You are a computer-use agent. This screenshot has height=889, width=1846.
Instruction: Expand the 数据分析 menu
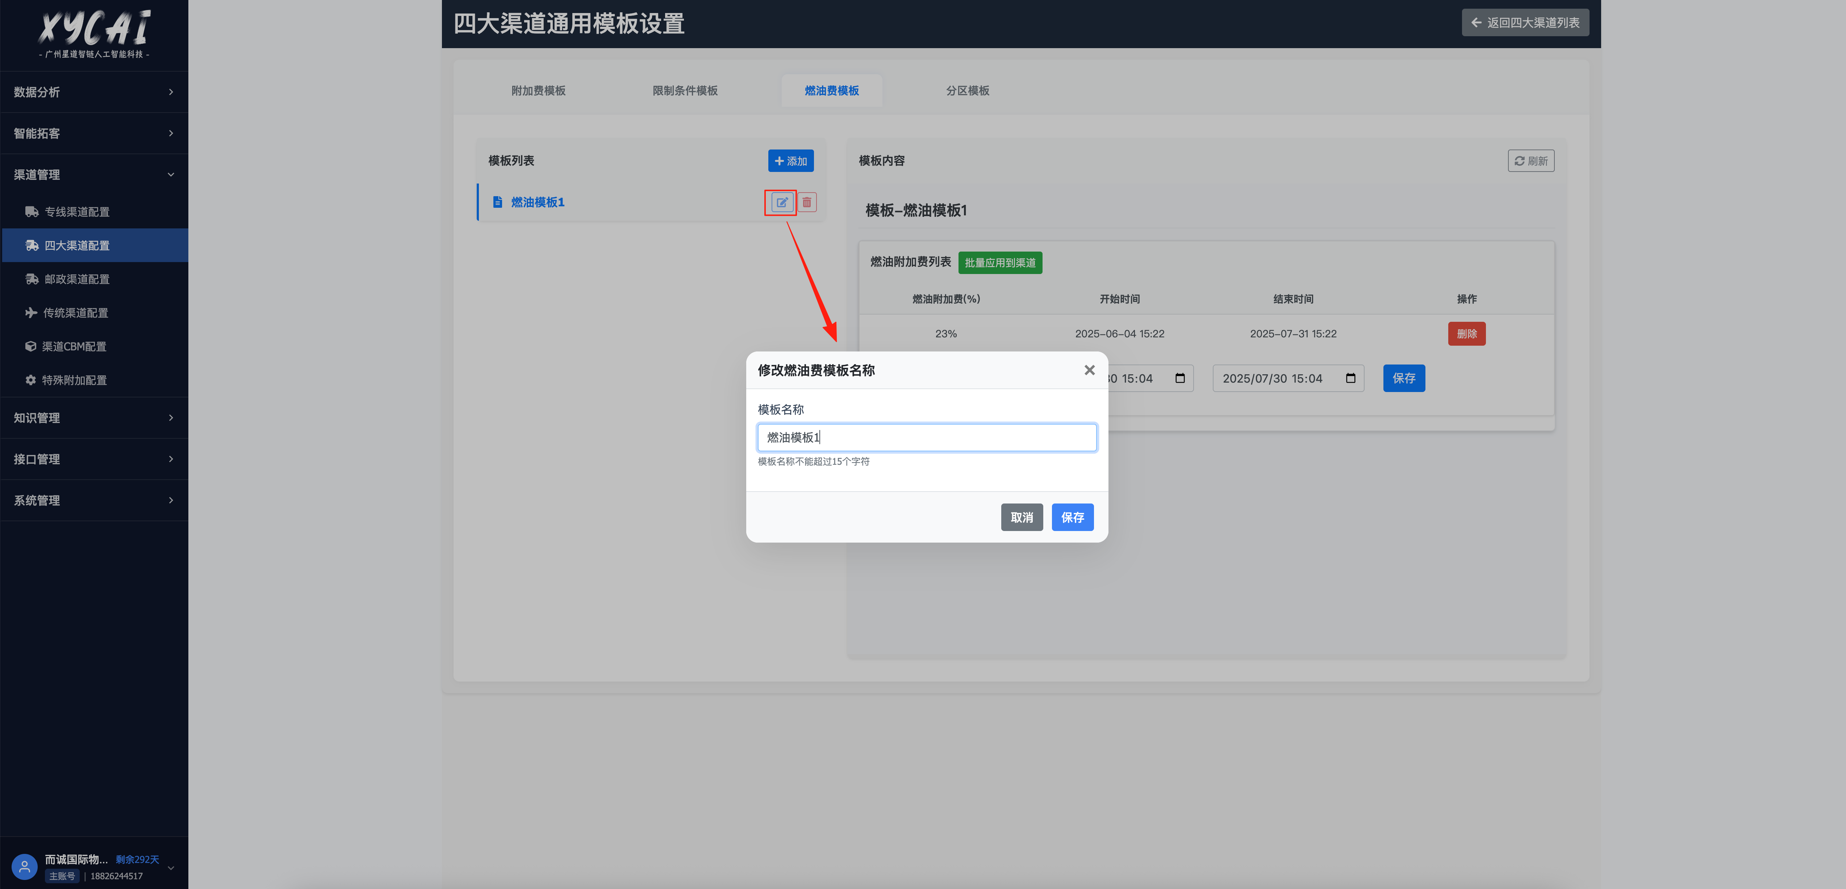[94, 92]
